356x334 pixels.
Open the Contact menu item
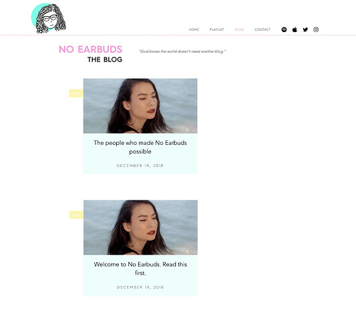[x=262, y=29]
